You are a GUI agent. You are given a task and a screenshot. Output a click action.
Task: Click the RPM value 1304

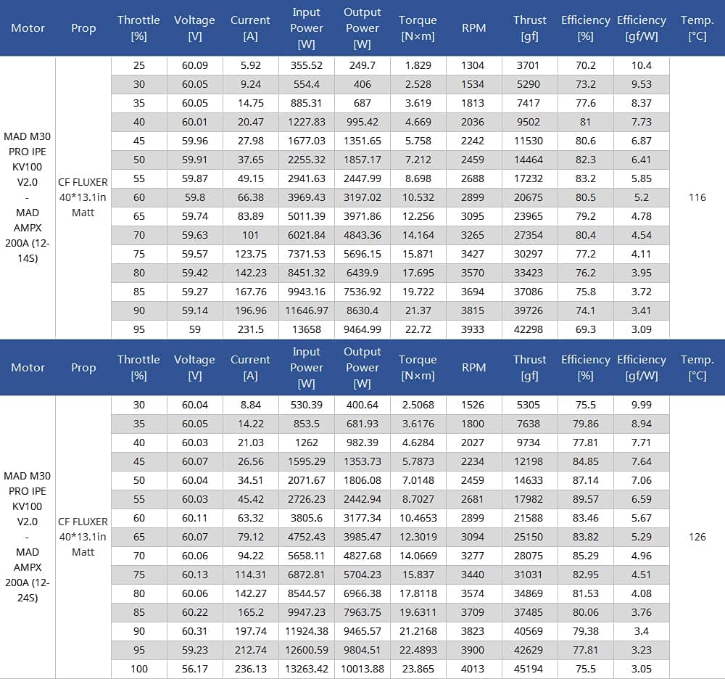pyautogui.click(x=473, y=65)
